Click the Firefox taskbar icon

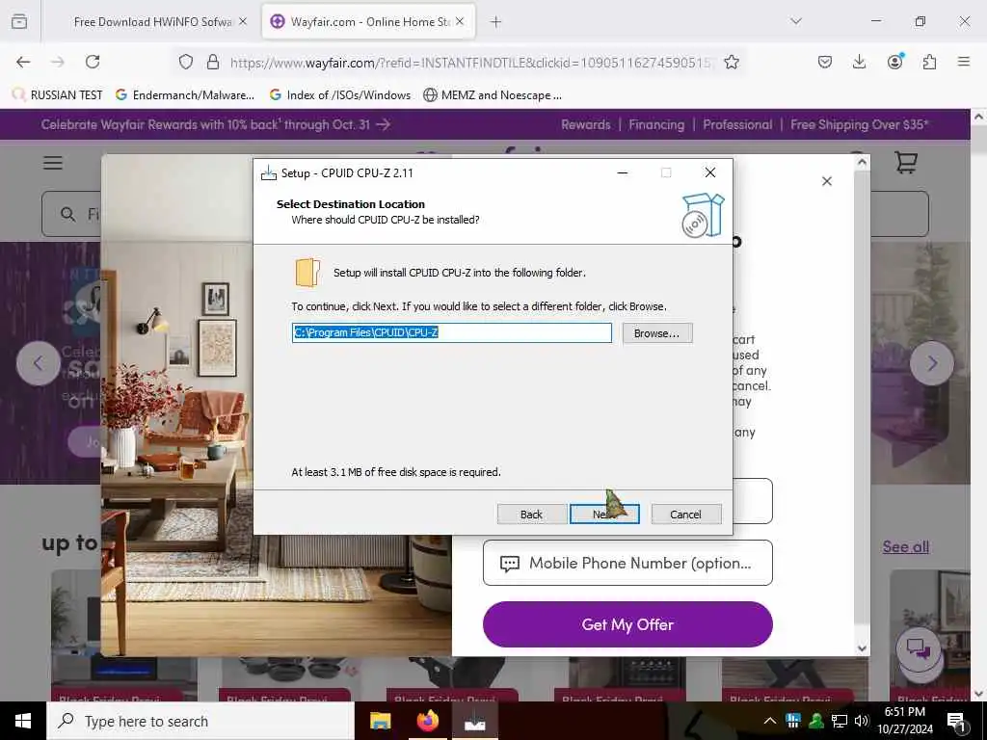(x=427, y=721)
